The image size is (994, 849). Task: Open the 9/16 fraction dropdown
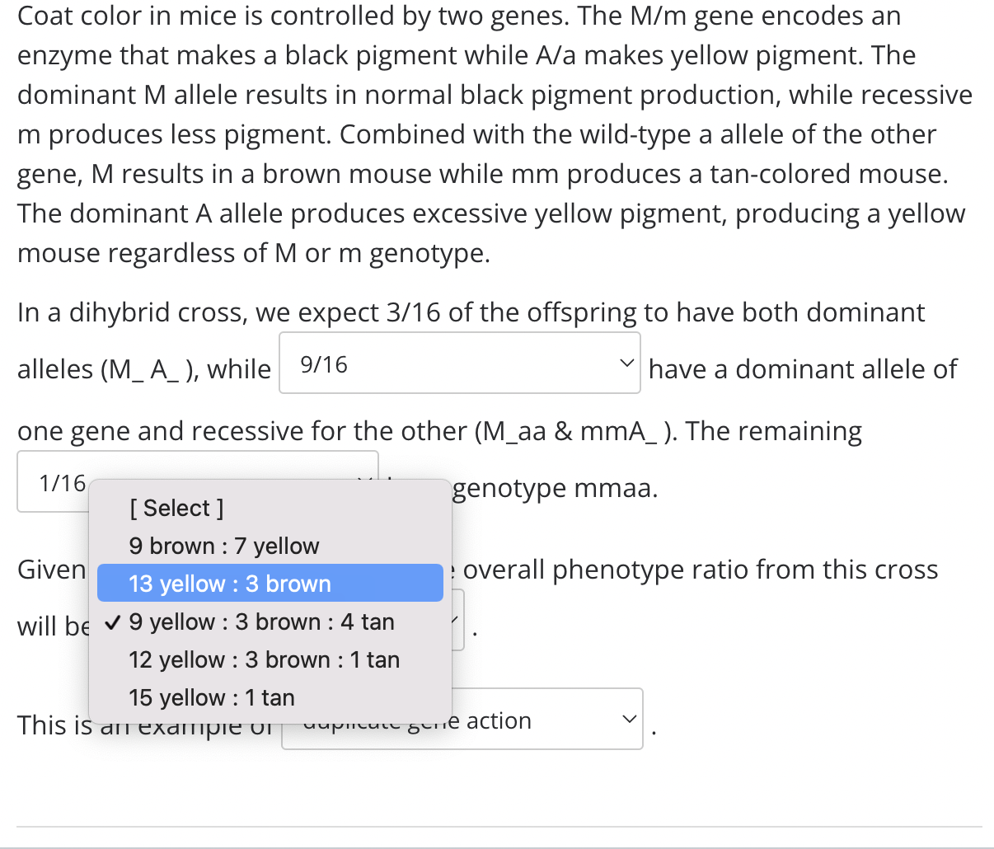click(459, 363)
